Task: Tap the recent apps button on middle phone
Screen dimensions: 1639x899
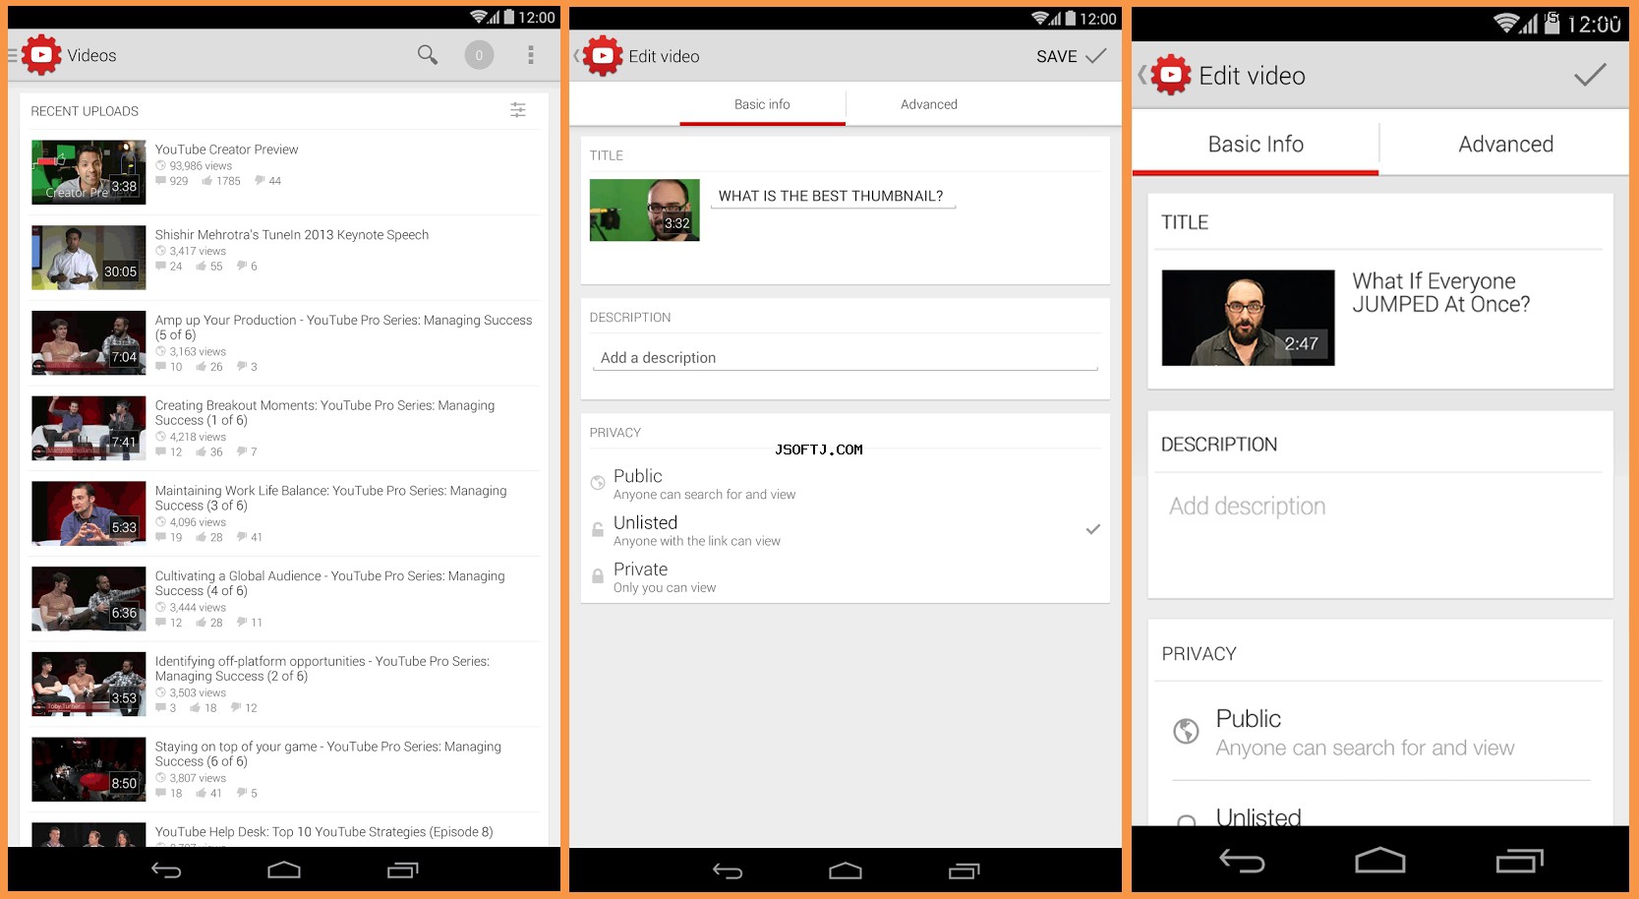Action: (965, 870)
